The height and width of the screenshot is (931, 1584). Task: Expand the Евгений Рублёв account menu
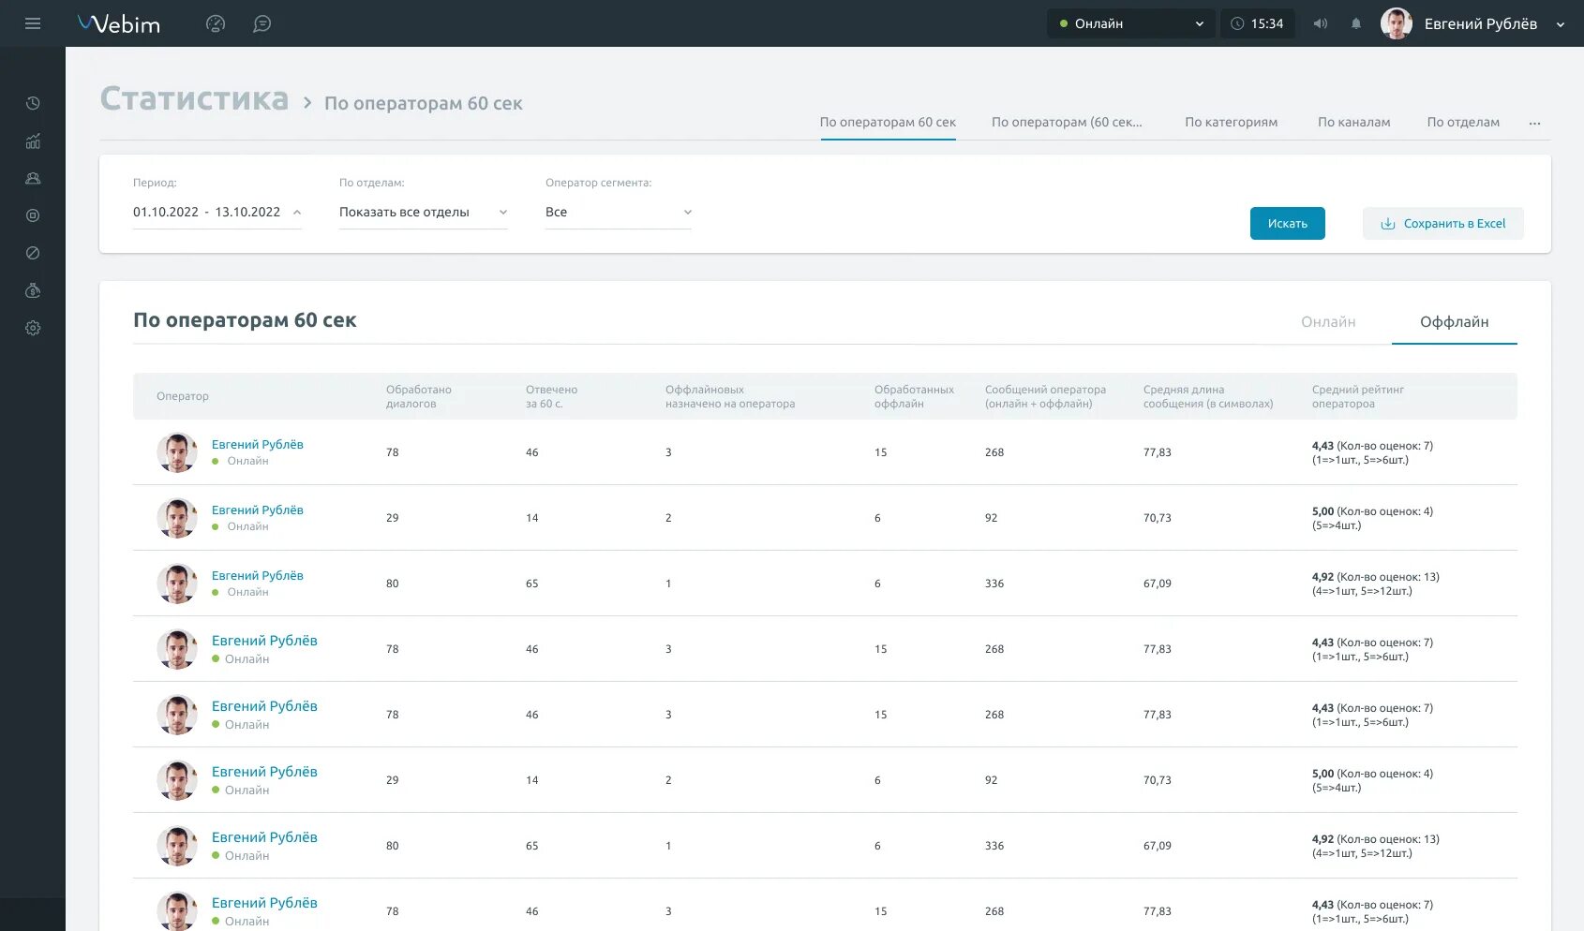point(1494,23)
